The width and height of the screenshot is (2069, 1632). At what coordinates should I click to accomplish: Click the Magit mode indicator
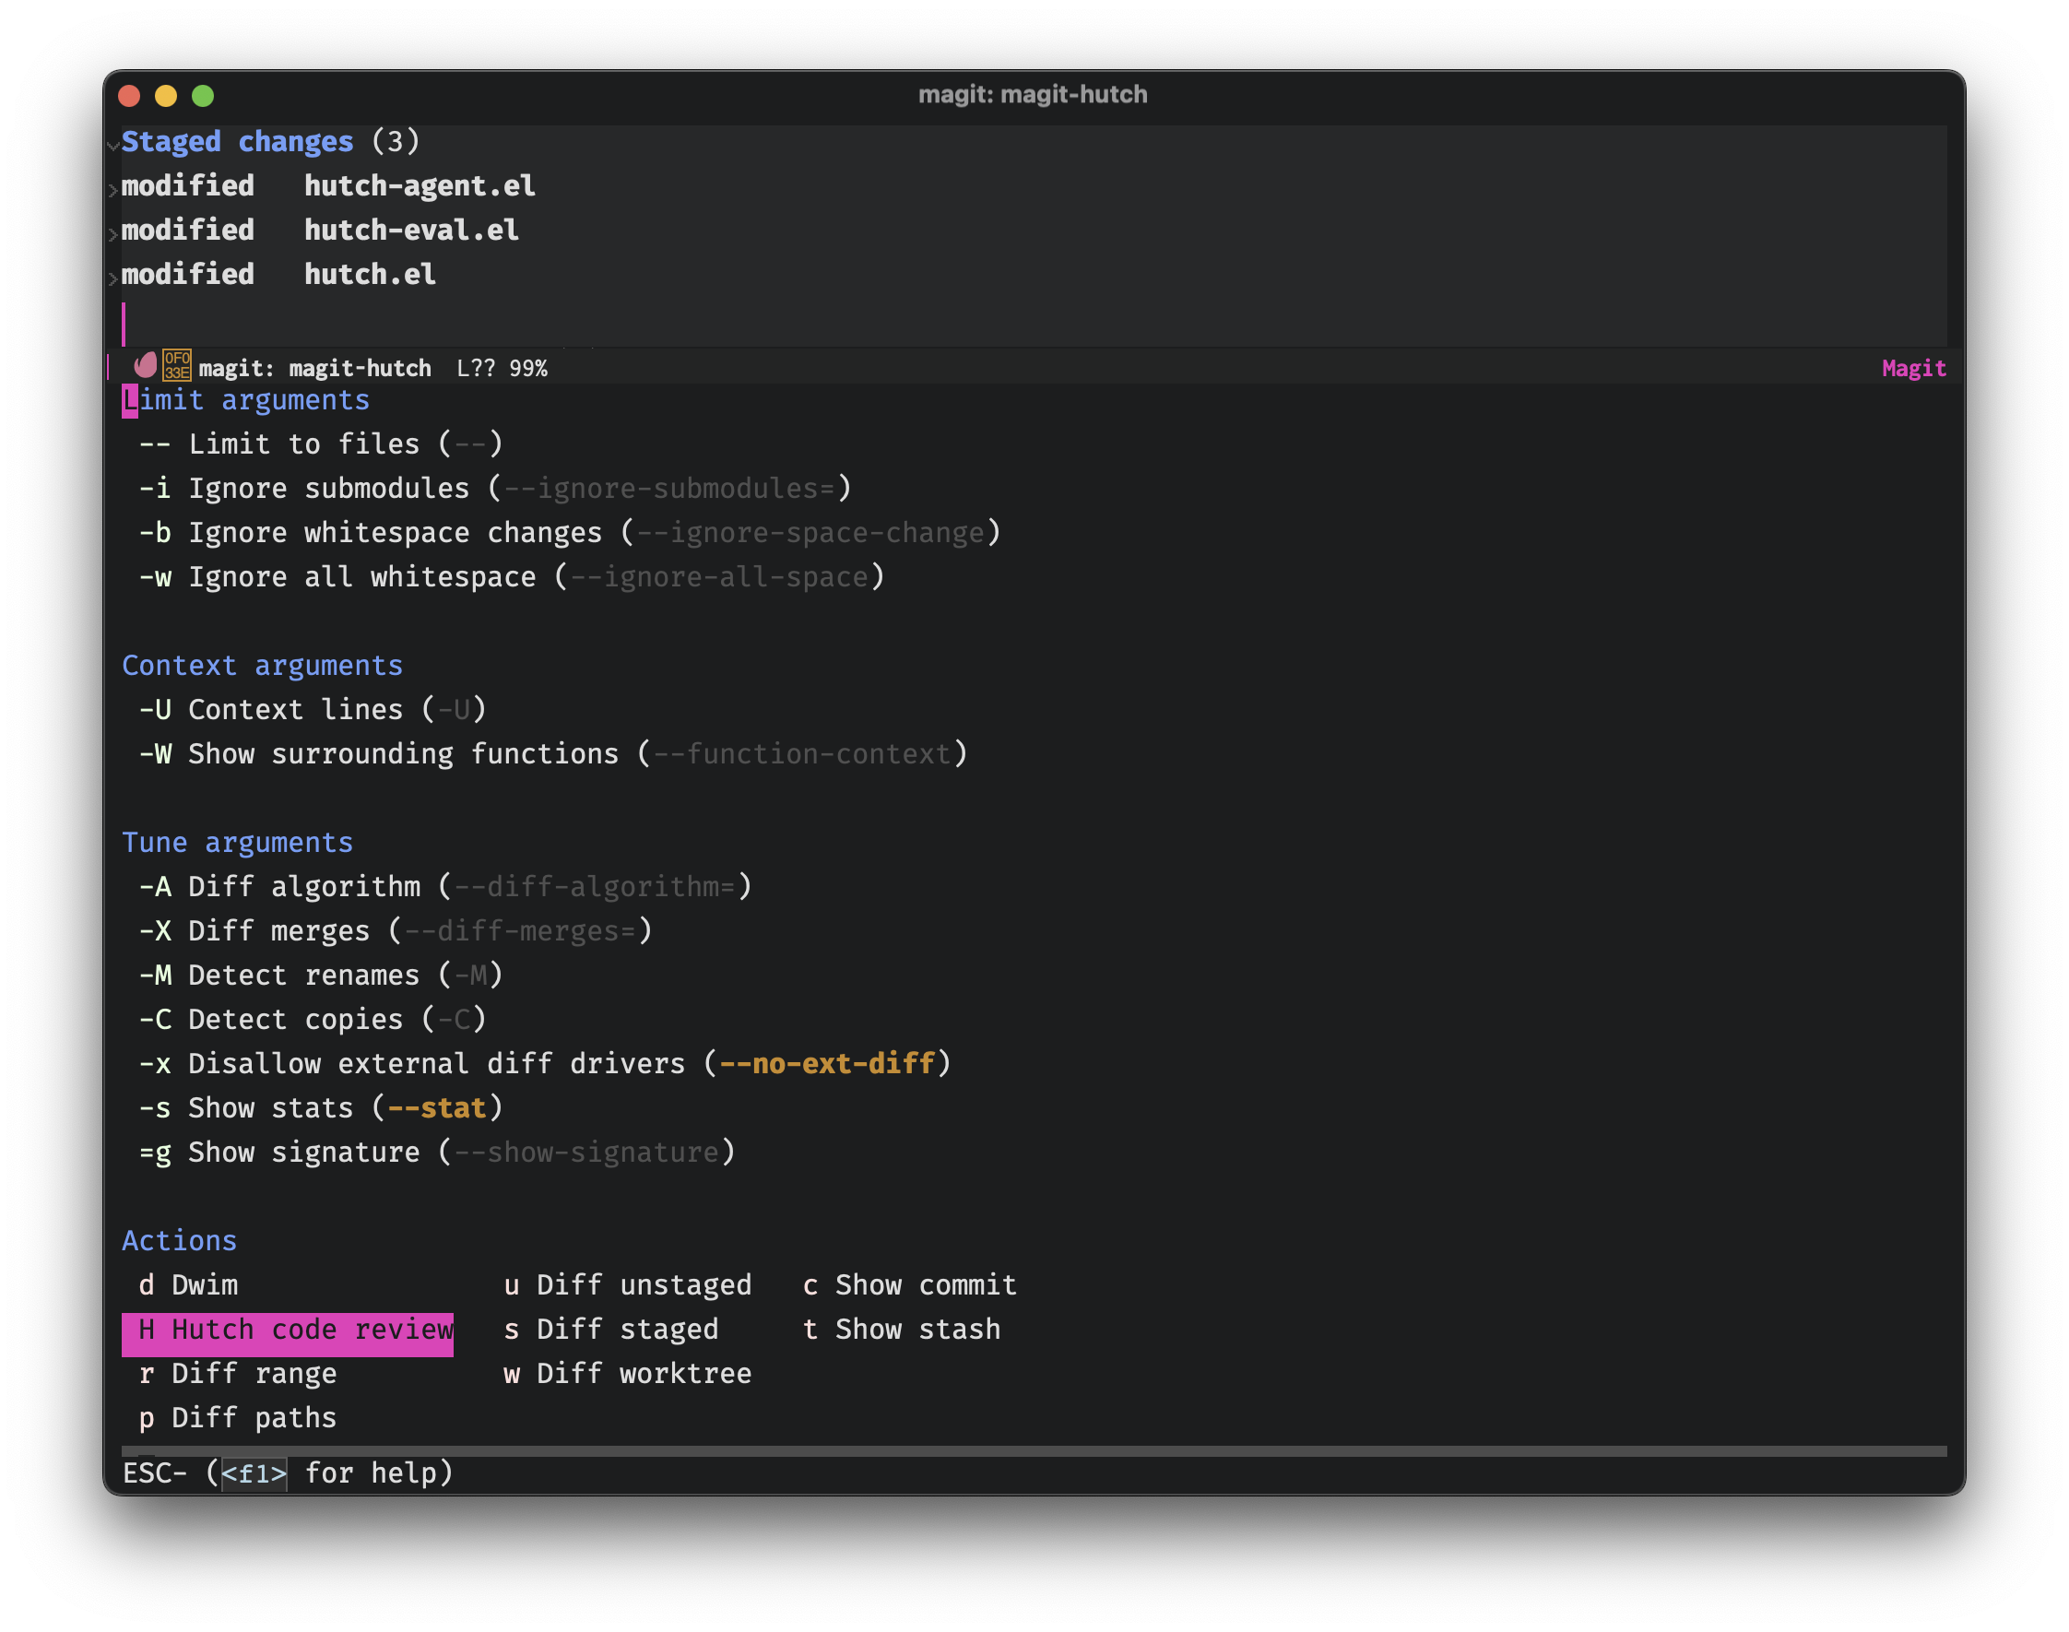[x=1914, y=369]
